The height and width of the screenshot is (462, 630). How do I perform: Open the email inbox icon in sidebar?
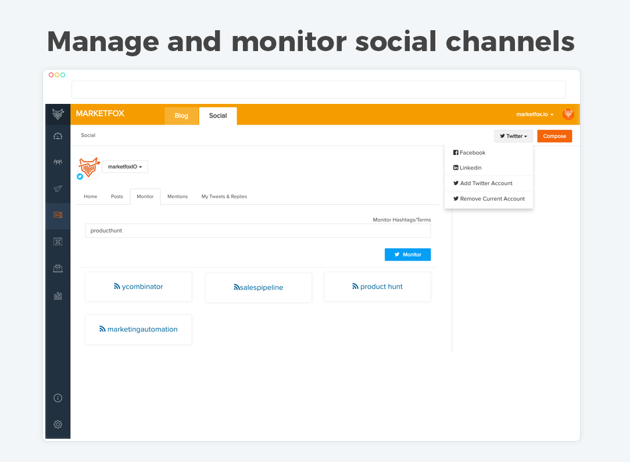tap(58, 269)
